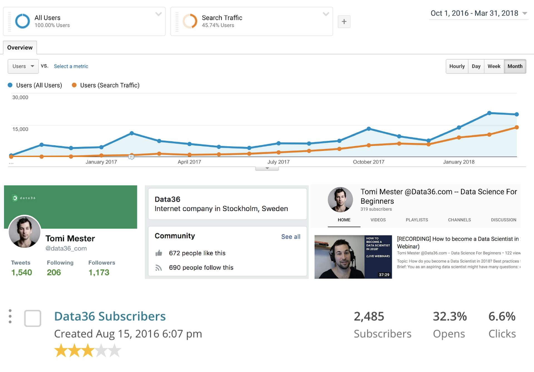Set the list rating to five stars
534x372 pixels.
click(x=114, y=351)
